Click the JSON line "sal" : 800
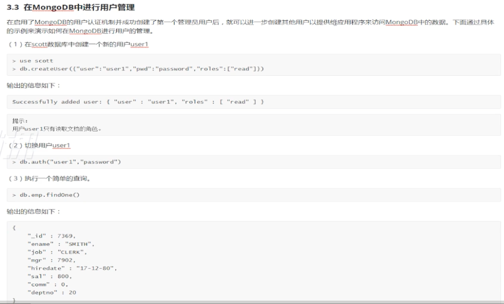This screenshot has width=504, height=304. coord(50,276)
